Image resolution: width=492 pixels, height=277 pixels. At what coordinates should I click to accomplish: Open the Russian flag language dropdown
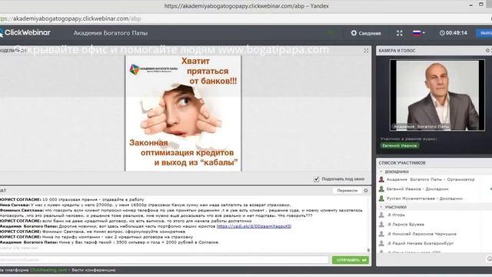click(418, 33)
